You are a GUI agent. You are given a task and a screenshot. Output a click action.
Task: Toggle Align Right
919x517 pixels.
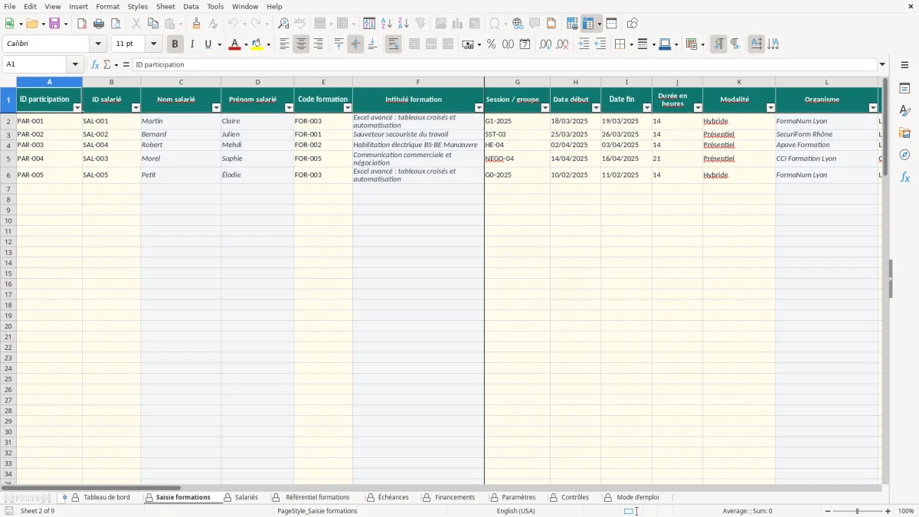pyautogui.click(x=318, y=44)
